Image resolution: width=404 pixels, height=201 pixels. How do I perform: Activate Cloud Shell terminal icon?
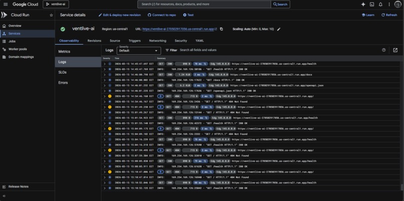tap(372, 4)
